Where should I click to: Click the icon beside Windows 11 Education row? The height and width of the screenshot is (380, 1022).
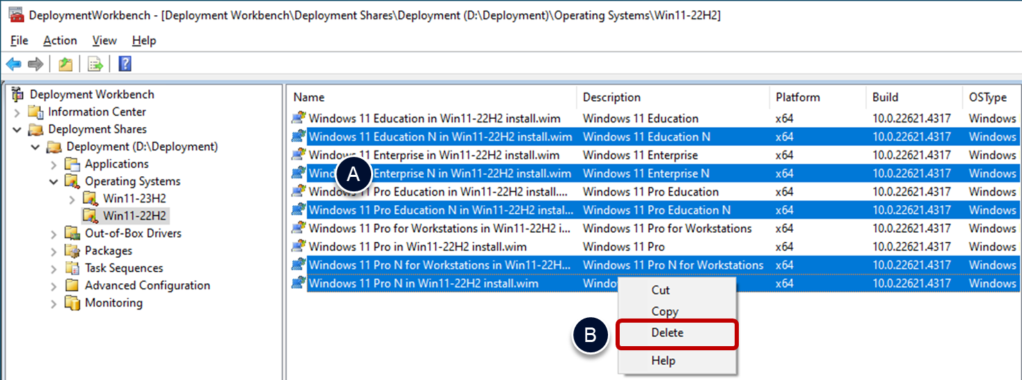pyautogui.click(x=299, y=118)
